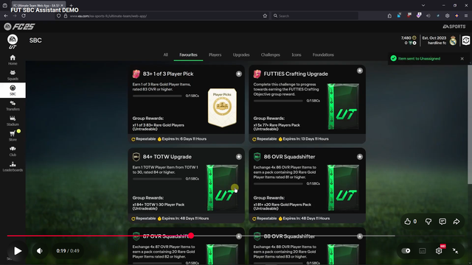Toggle subtitles captions button

pos(423,251)
